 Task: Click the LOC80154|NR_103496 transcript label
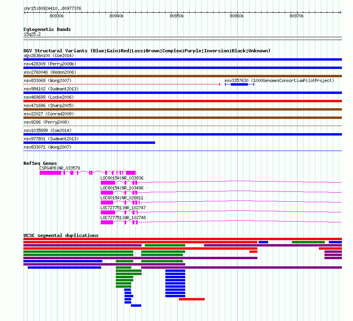(x=122, y=188)
